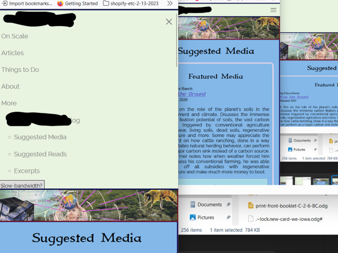The height and width of the screenshot is (253, 338).
Task: Open the About menu entry
Action: coord(10,86)
